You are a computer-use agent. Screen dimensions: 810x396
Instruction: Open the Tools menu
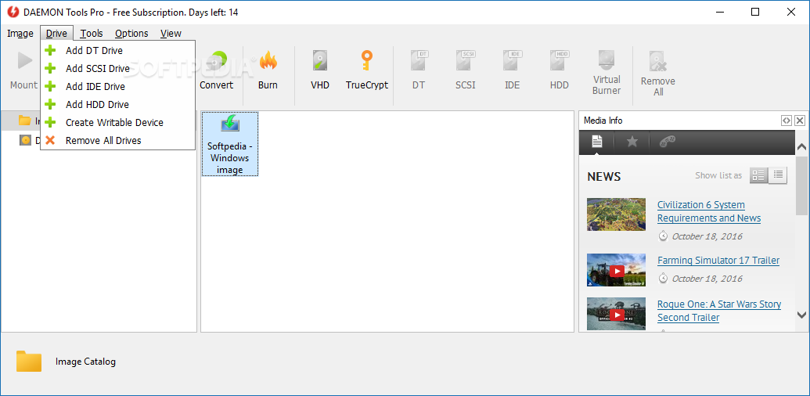pyautogui.click(x=92, y=33)
